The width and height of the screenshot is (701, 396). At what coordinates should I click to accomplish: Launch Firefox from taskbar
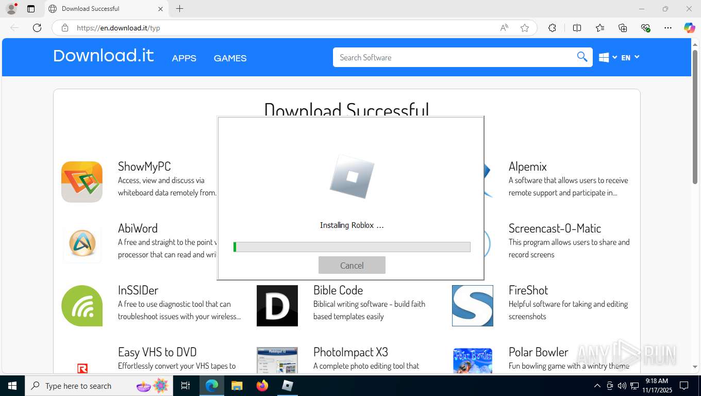262,386
